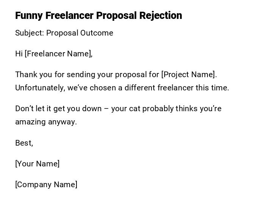Screen dimensions: 265x208
Task: Click the "Best," sign-off
Action: point(24,143)
